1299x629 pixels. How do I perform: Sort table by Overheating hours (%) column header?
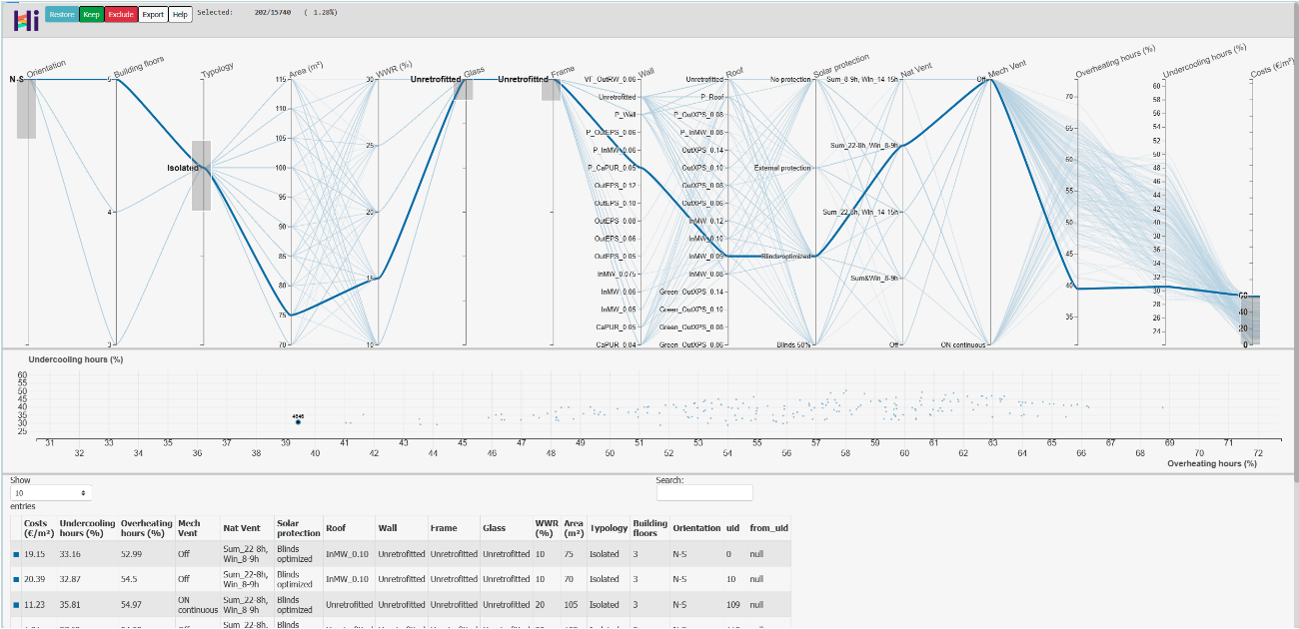point(147,528)
